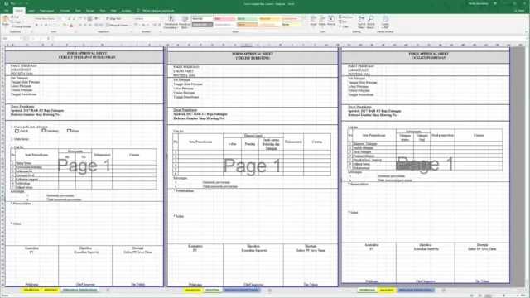Screen dimensions: 530x298
Task: Click the Format cells icon
Action: click(x=331, y=19)
